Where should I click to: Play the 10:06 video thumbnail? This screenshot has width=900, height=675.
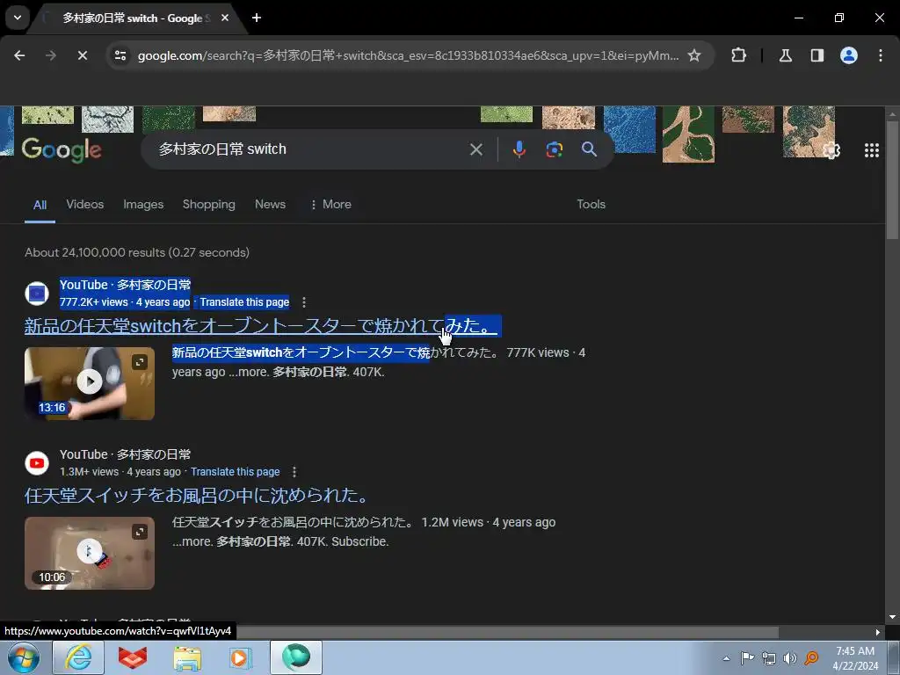point(90,552)
